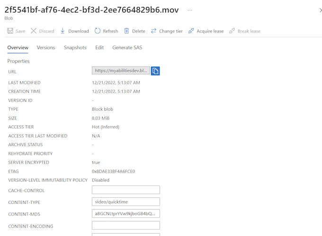Screen dimensions: 322x236
Task: Select the Overview tab
Action: [18, 48]
